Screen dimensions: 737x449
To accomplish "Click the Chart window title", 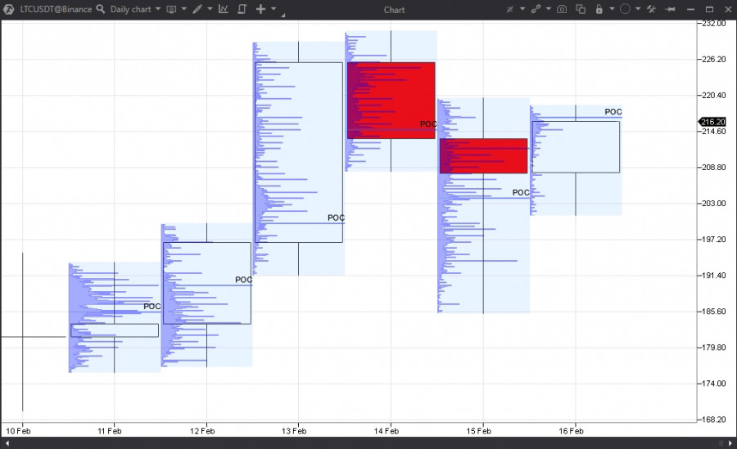I will [394, 10].
